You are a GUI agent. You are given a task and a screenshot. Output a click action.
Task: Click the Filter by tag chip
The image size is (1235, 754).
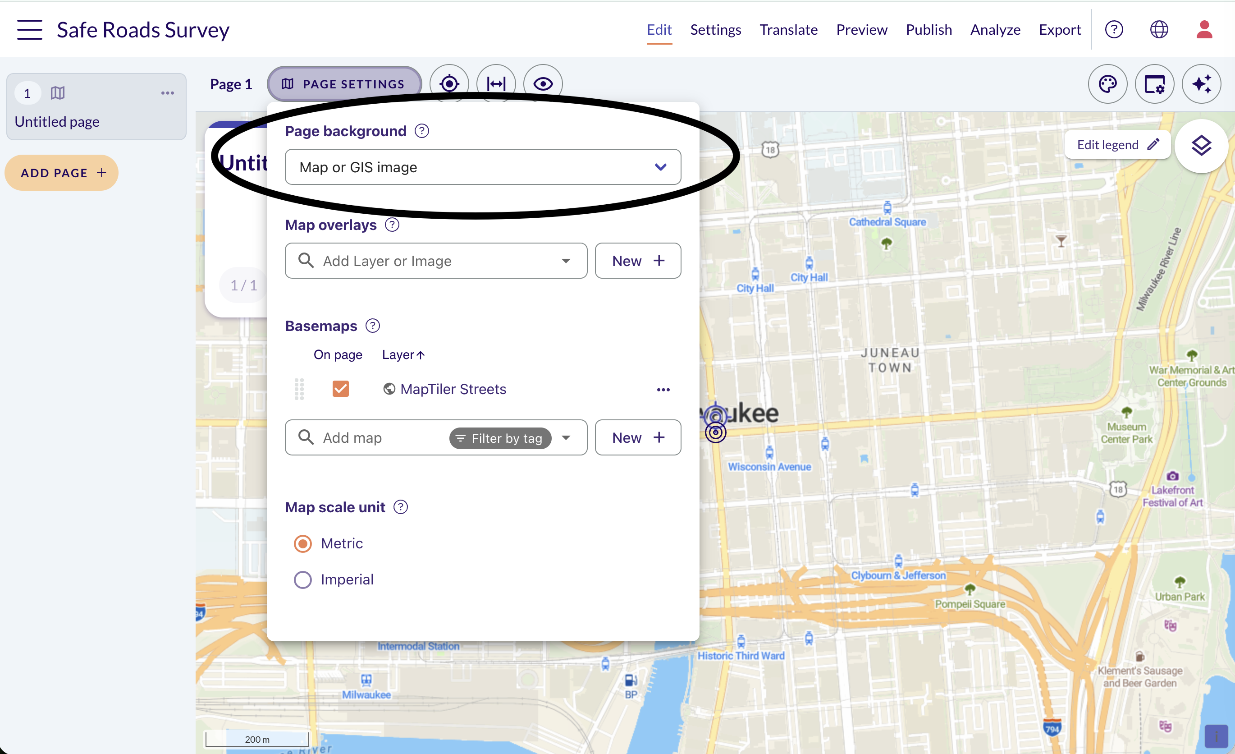tap(500, 438)
